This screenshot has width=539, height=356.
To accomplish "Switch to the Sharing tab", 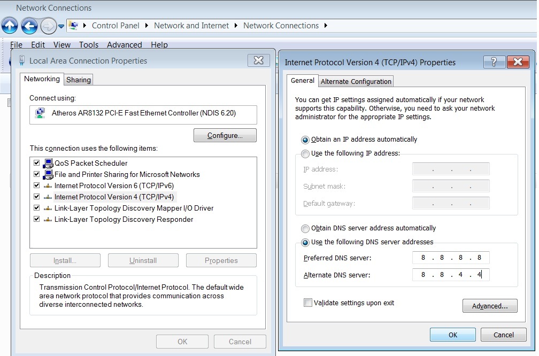I will (79, 80).
